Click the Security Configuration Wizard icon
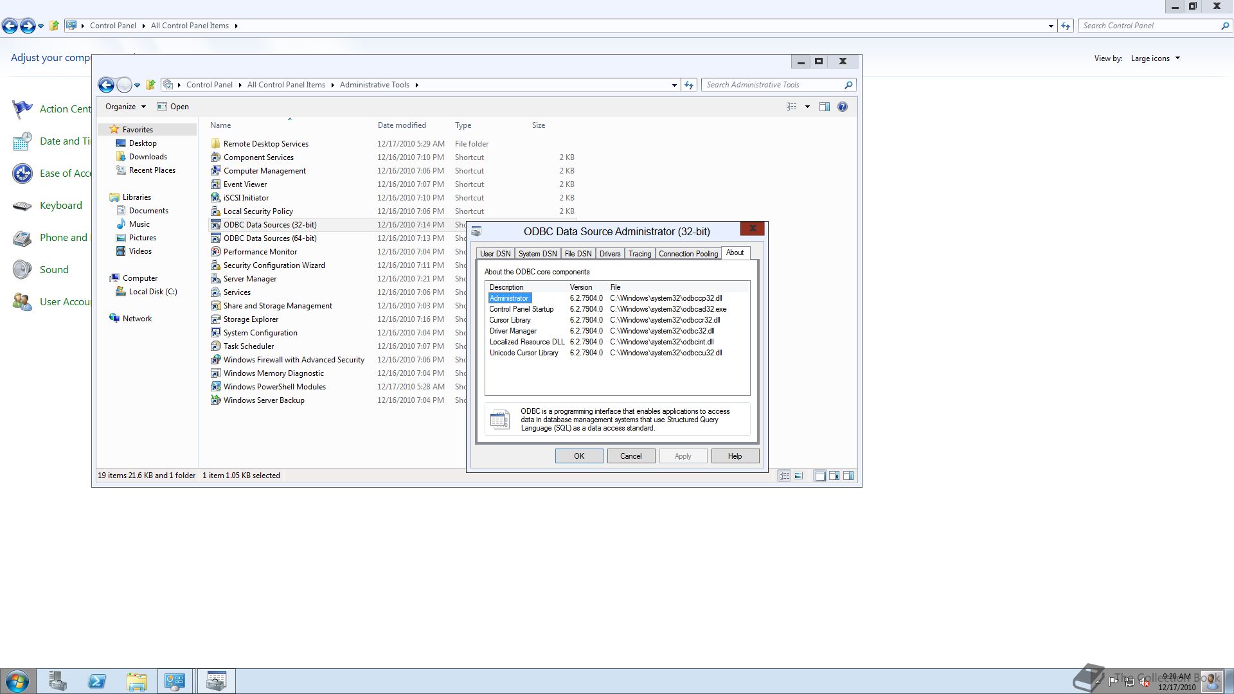The height and width of the screenshot is (694, 1234). pos(216,265)
